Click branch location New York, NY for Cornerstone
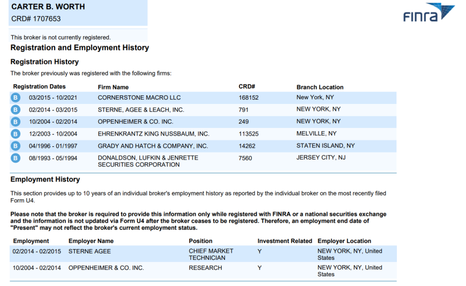This screenshot has height=286, width=466. point(315,97)
